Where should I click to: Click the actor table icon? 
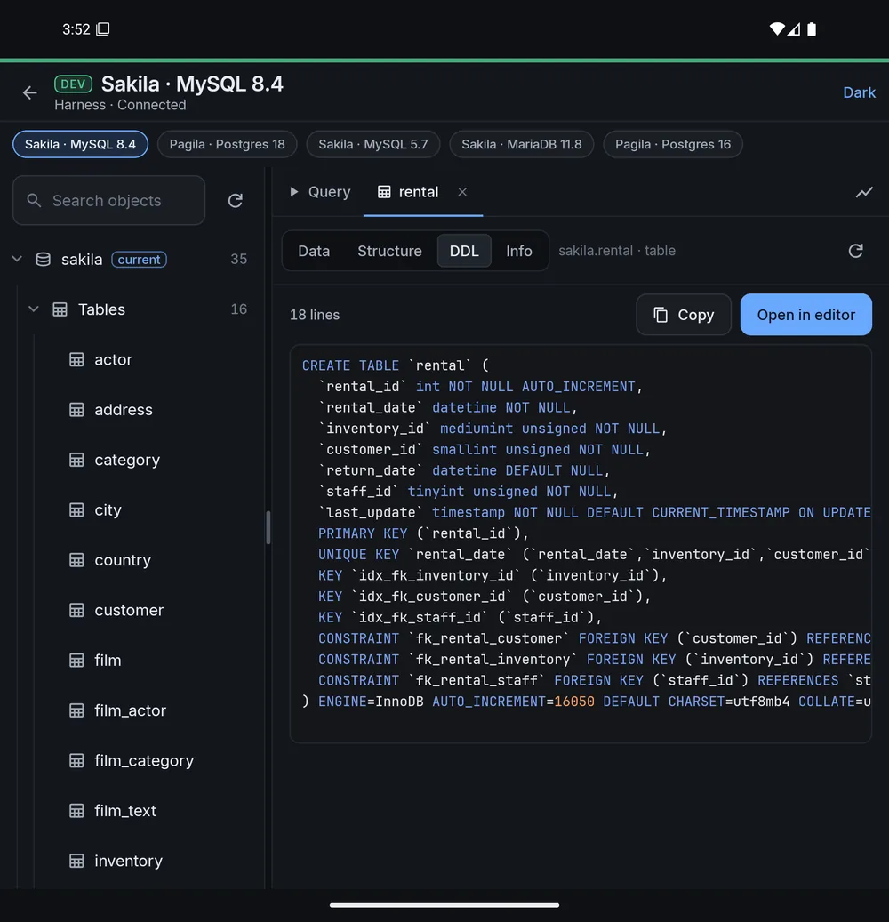pos(76,359)
